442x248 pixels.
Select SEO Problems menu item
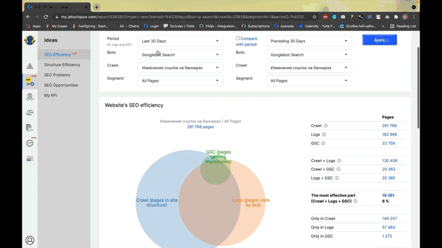pyautogui.click(x=57, y=75)
